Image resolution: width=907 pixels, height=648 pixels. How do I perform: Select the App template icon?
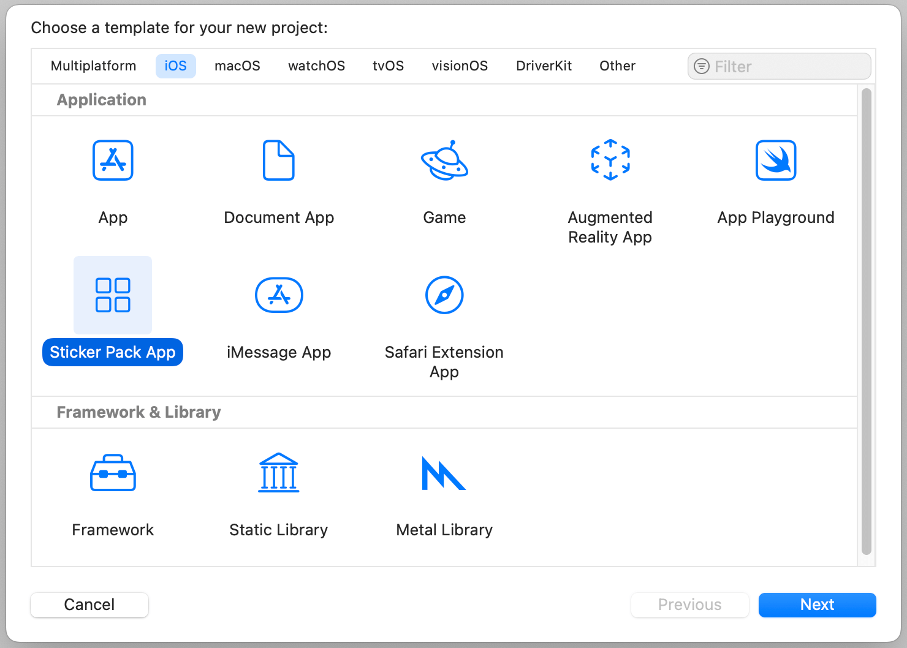point(113,160)
